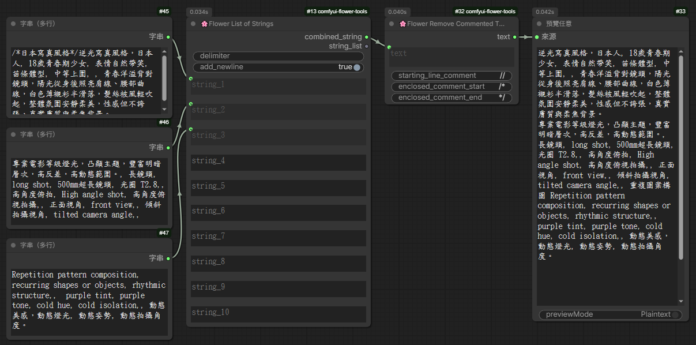Click inside node #46 multiline text box
The width and height of the screenshot is (696, 345).
tap(89, 191)
